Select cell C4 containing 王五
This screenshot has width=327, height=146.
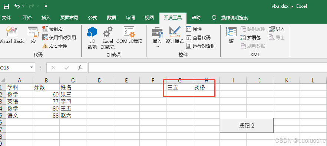pos(73,108)
